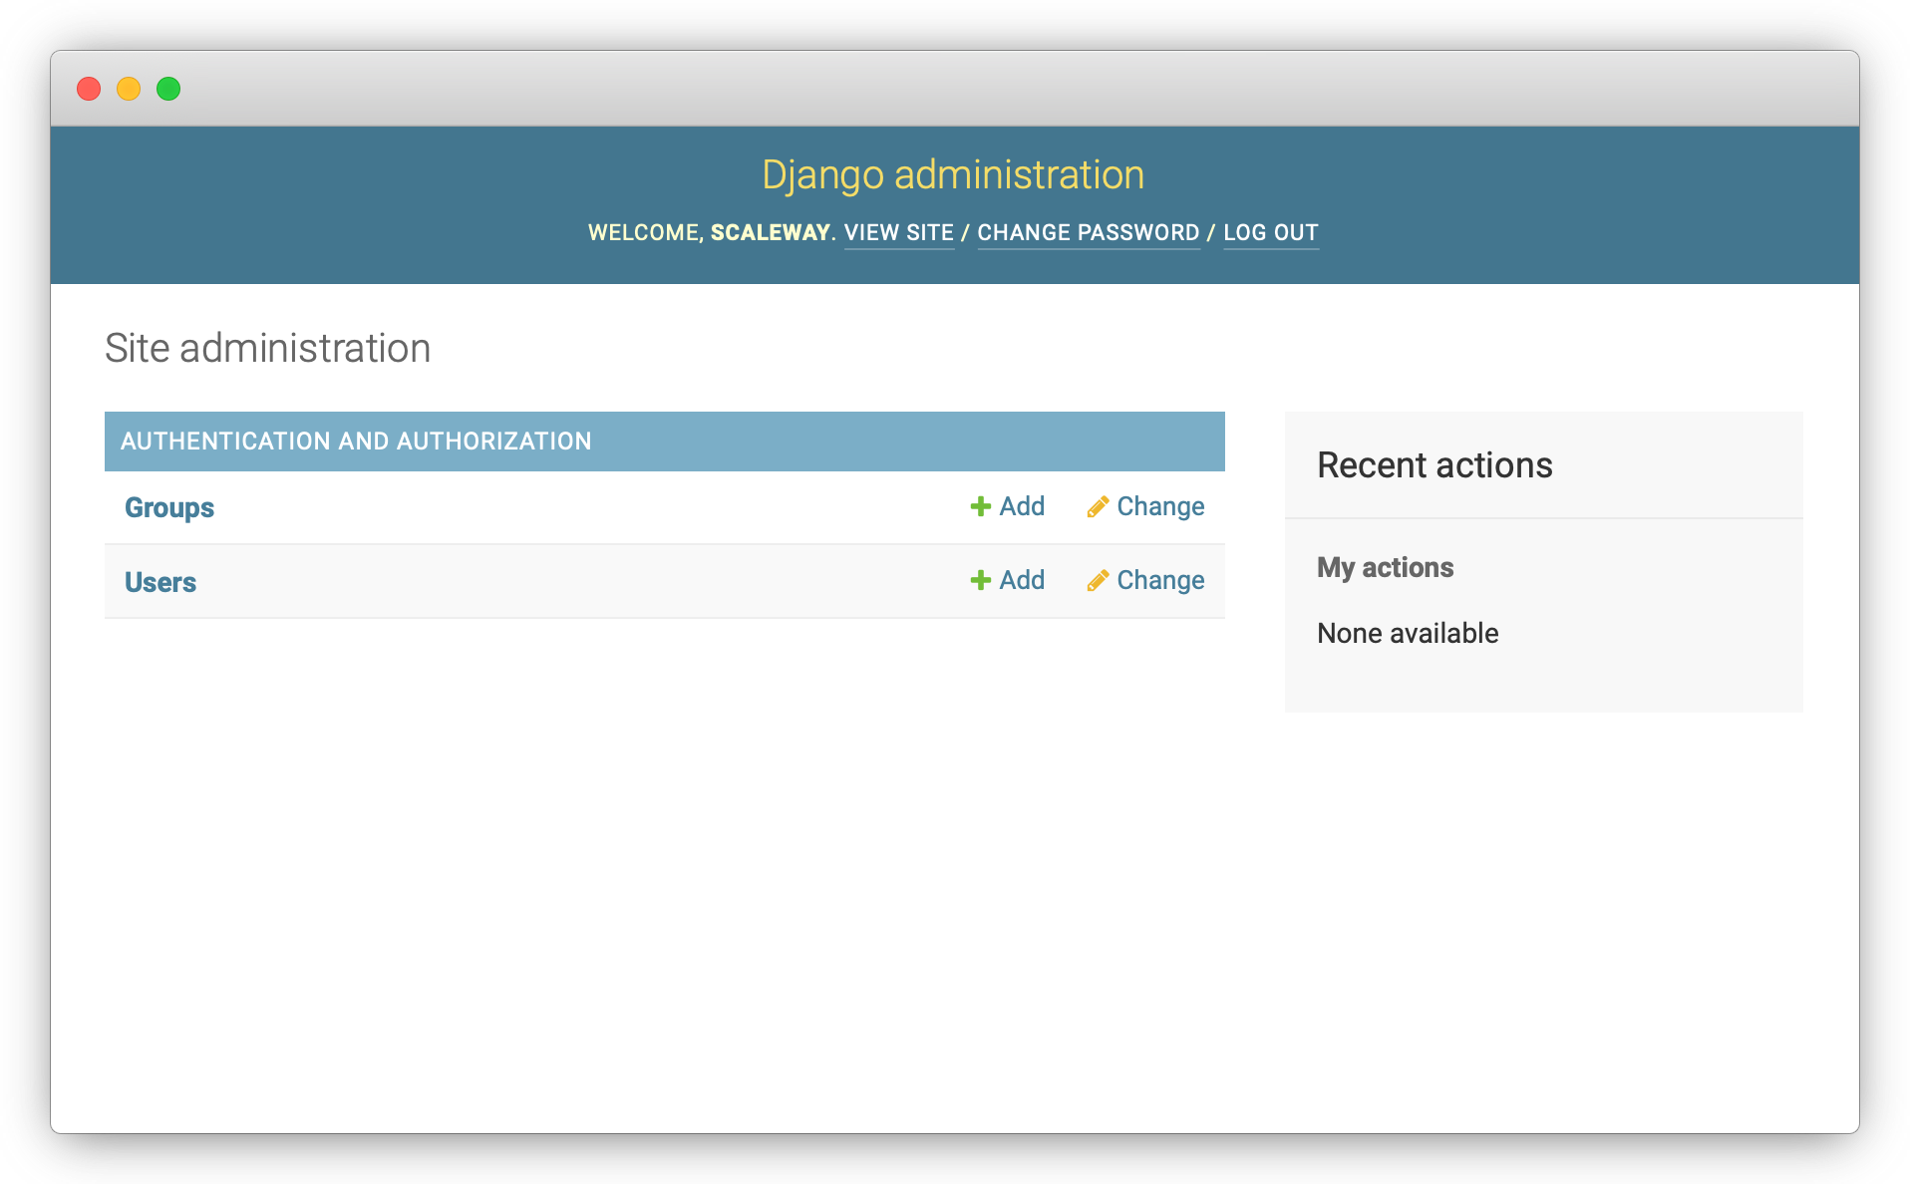Screen dimensions: 1910x1184
Task: Open the View Site link
Action: tap(898, 232)
